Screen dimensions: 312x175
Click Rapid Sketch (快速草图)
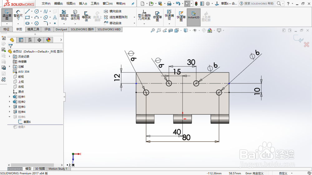(x=181, y=16)
